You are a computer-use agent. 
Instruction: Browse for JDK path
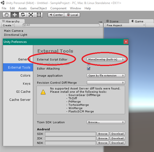click(x=103, y=138)
